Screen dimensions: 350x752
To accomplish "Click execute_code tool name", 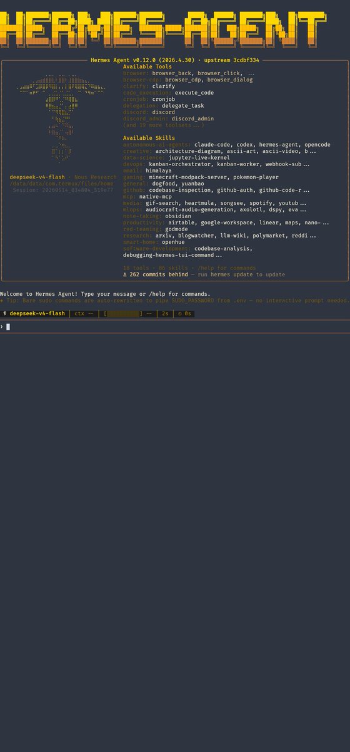I will (x=194, y=93).
